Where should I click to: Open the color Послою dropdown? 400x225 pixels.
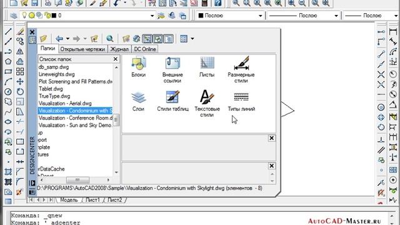coord(261,16)
